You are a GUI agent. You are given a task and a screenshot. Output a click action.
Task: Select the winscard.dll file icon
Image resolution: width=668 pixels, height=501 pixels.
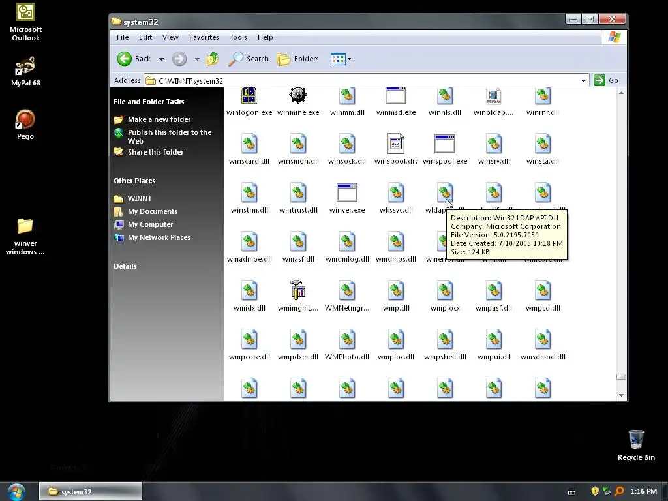[x=249, y=144]
